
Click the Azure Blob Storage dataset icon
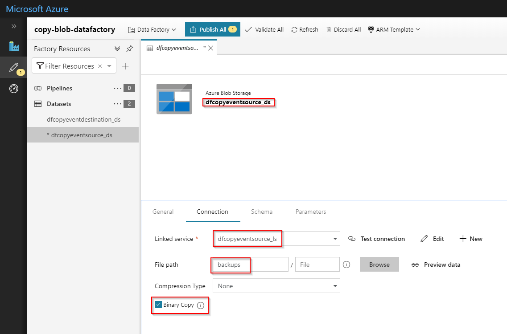point(174,99)
